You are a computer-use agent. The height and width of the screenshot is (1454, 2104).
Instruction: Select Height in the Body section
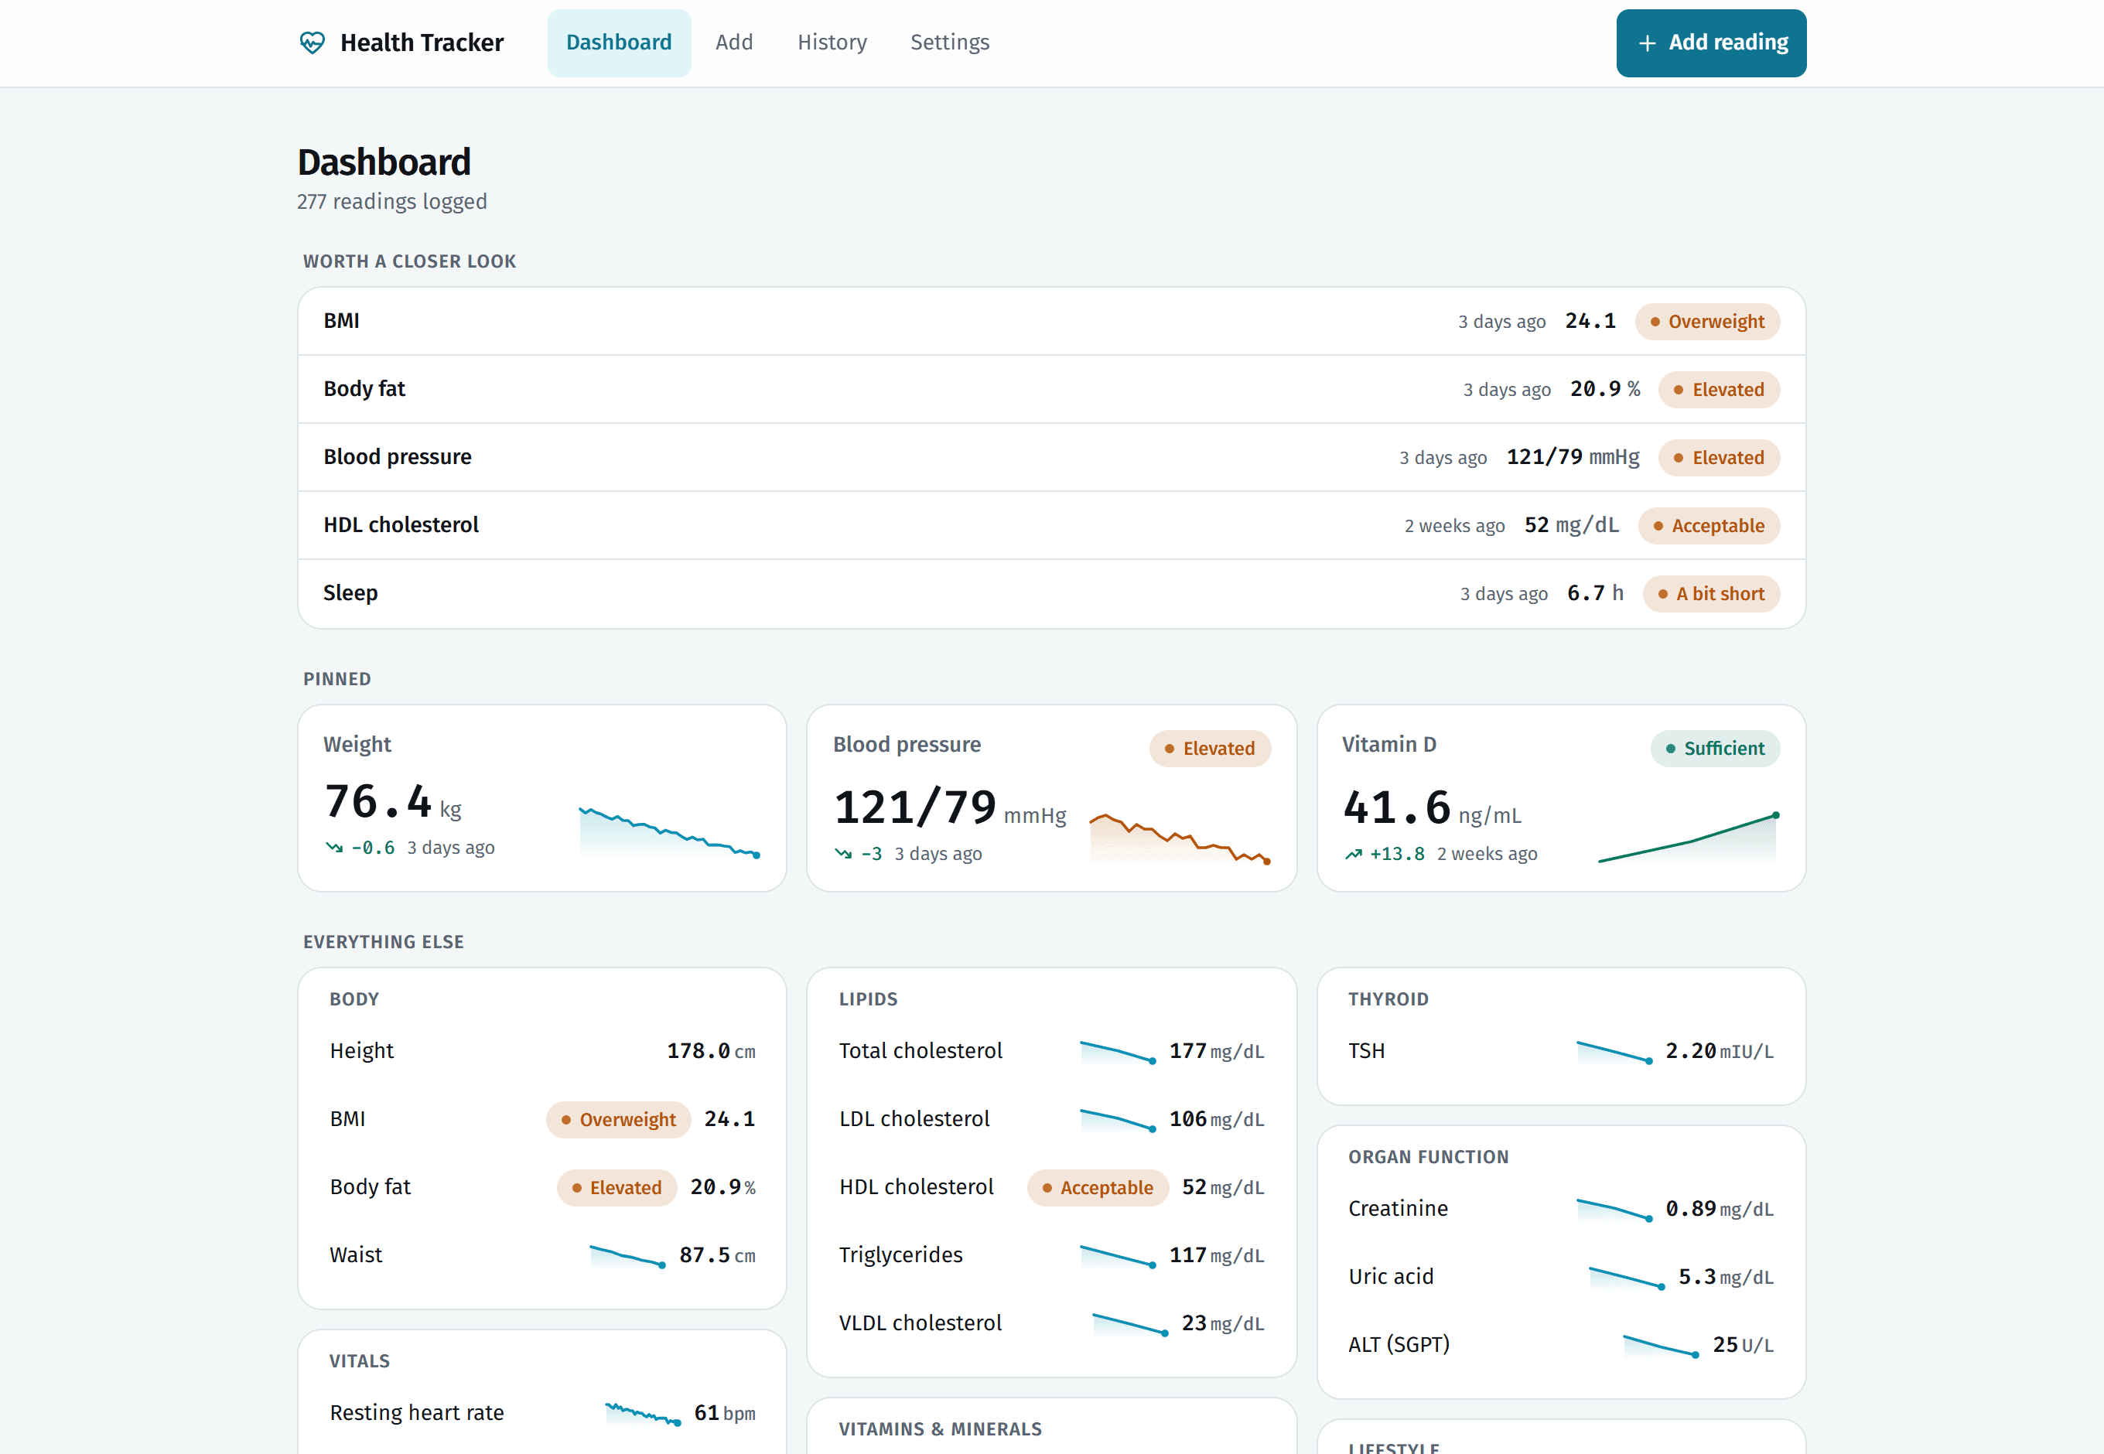point(542,1051)
